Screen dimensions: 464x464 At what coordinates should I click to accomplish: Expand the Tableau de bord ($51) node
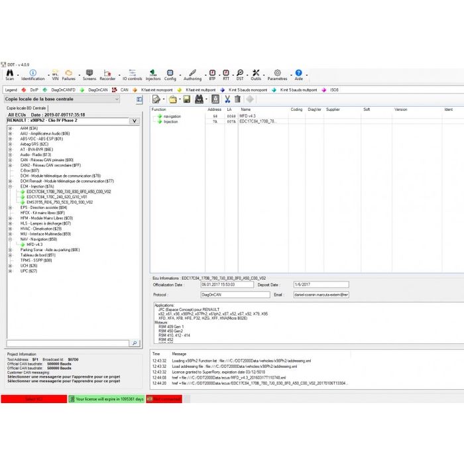[10, 255]
